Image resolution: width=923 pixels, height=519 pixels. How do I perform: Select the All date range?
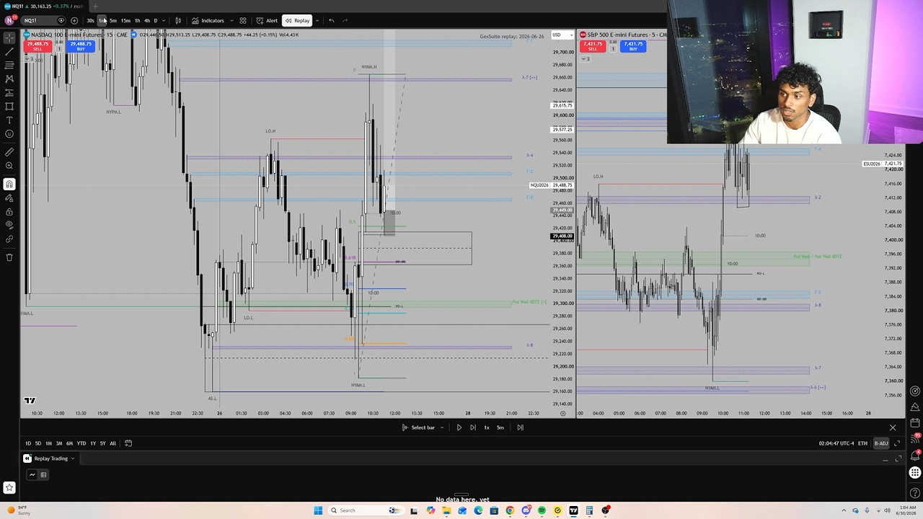(x=112, y=443)
